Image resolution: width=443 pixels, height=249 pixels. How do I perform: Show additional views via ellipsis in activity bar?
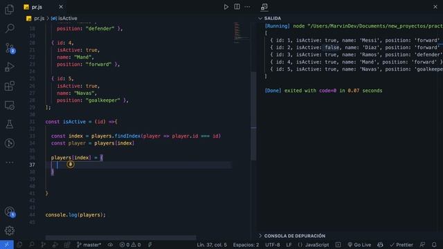click(10, 163)
